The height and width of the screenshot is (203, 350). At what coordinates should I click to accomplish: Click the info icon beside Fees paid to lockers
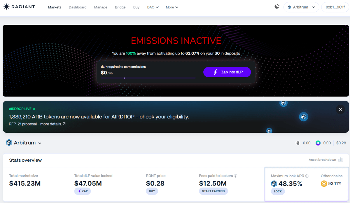236,176
